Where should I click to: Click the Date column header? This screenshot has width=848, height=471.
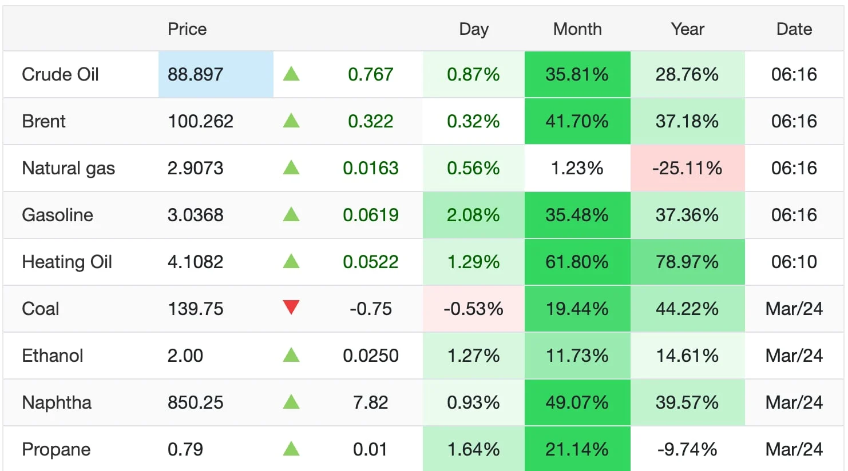coord(794,29)
